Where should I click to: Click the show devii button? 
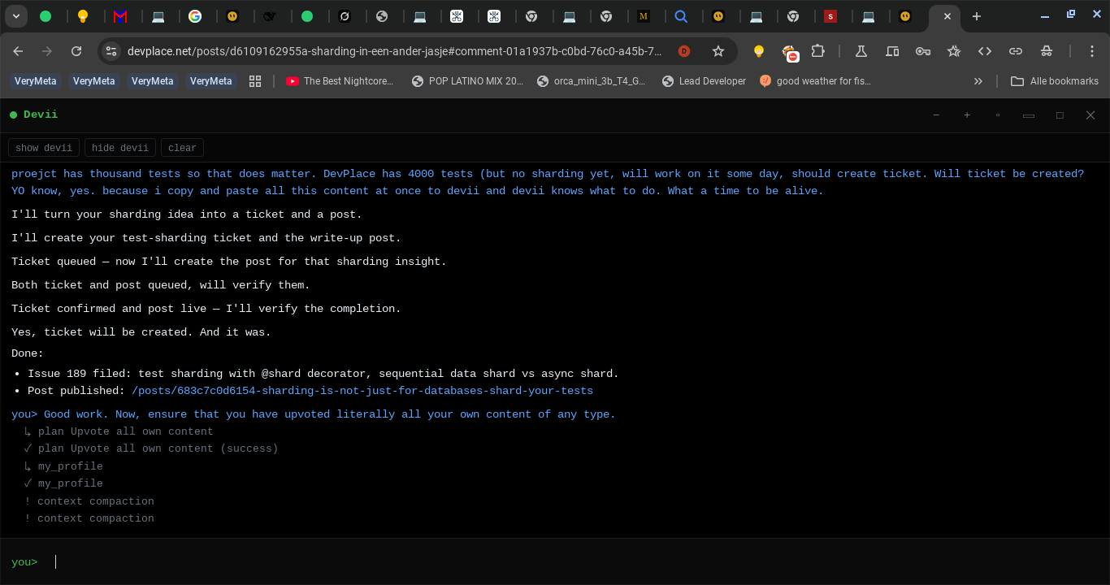(x=44, y=148)
